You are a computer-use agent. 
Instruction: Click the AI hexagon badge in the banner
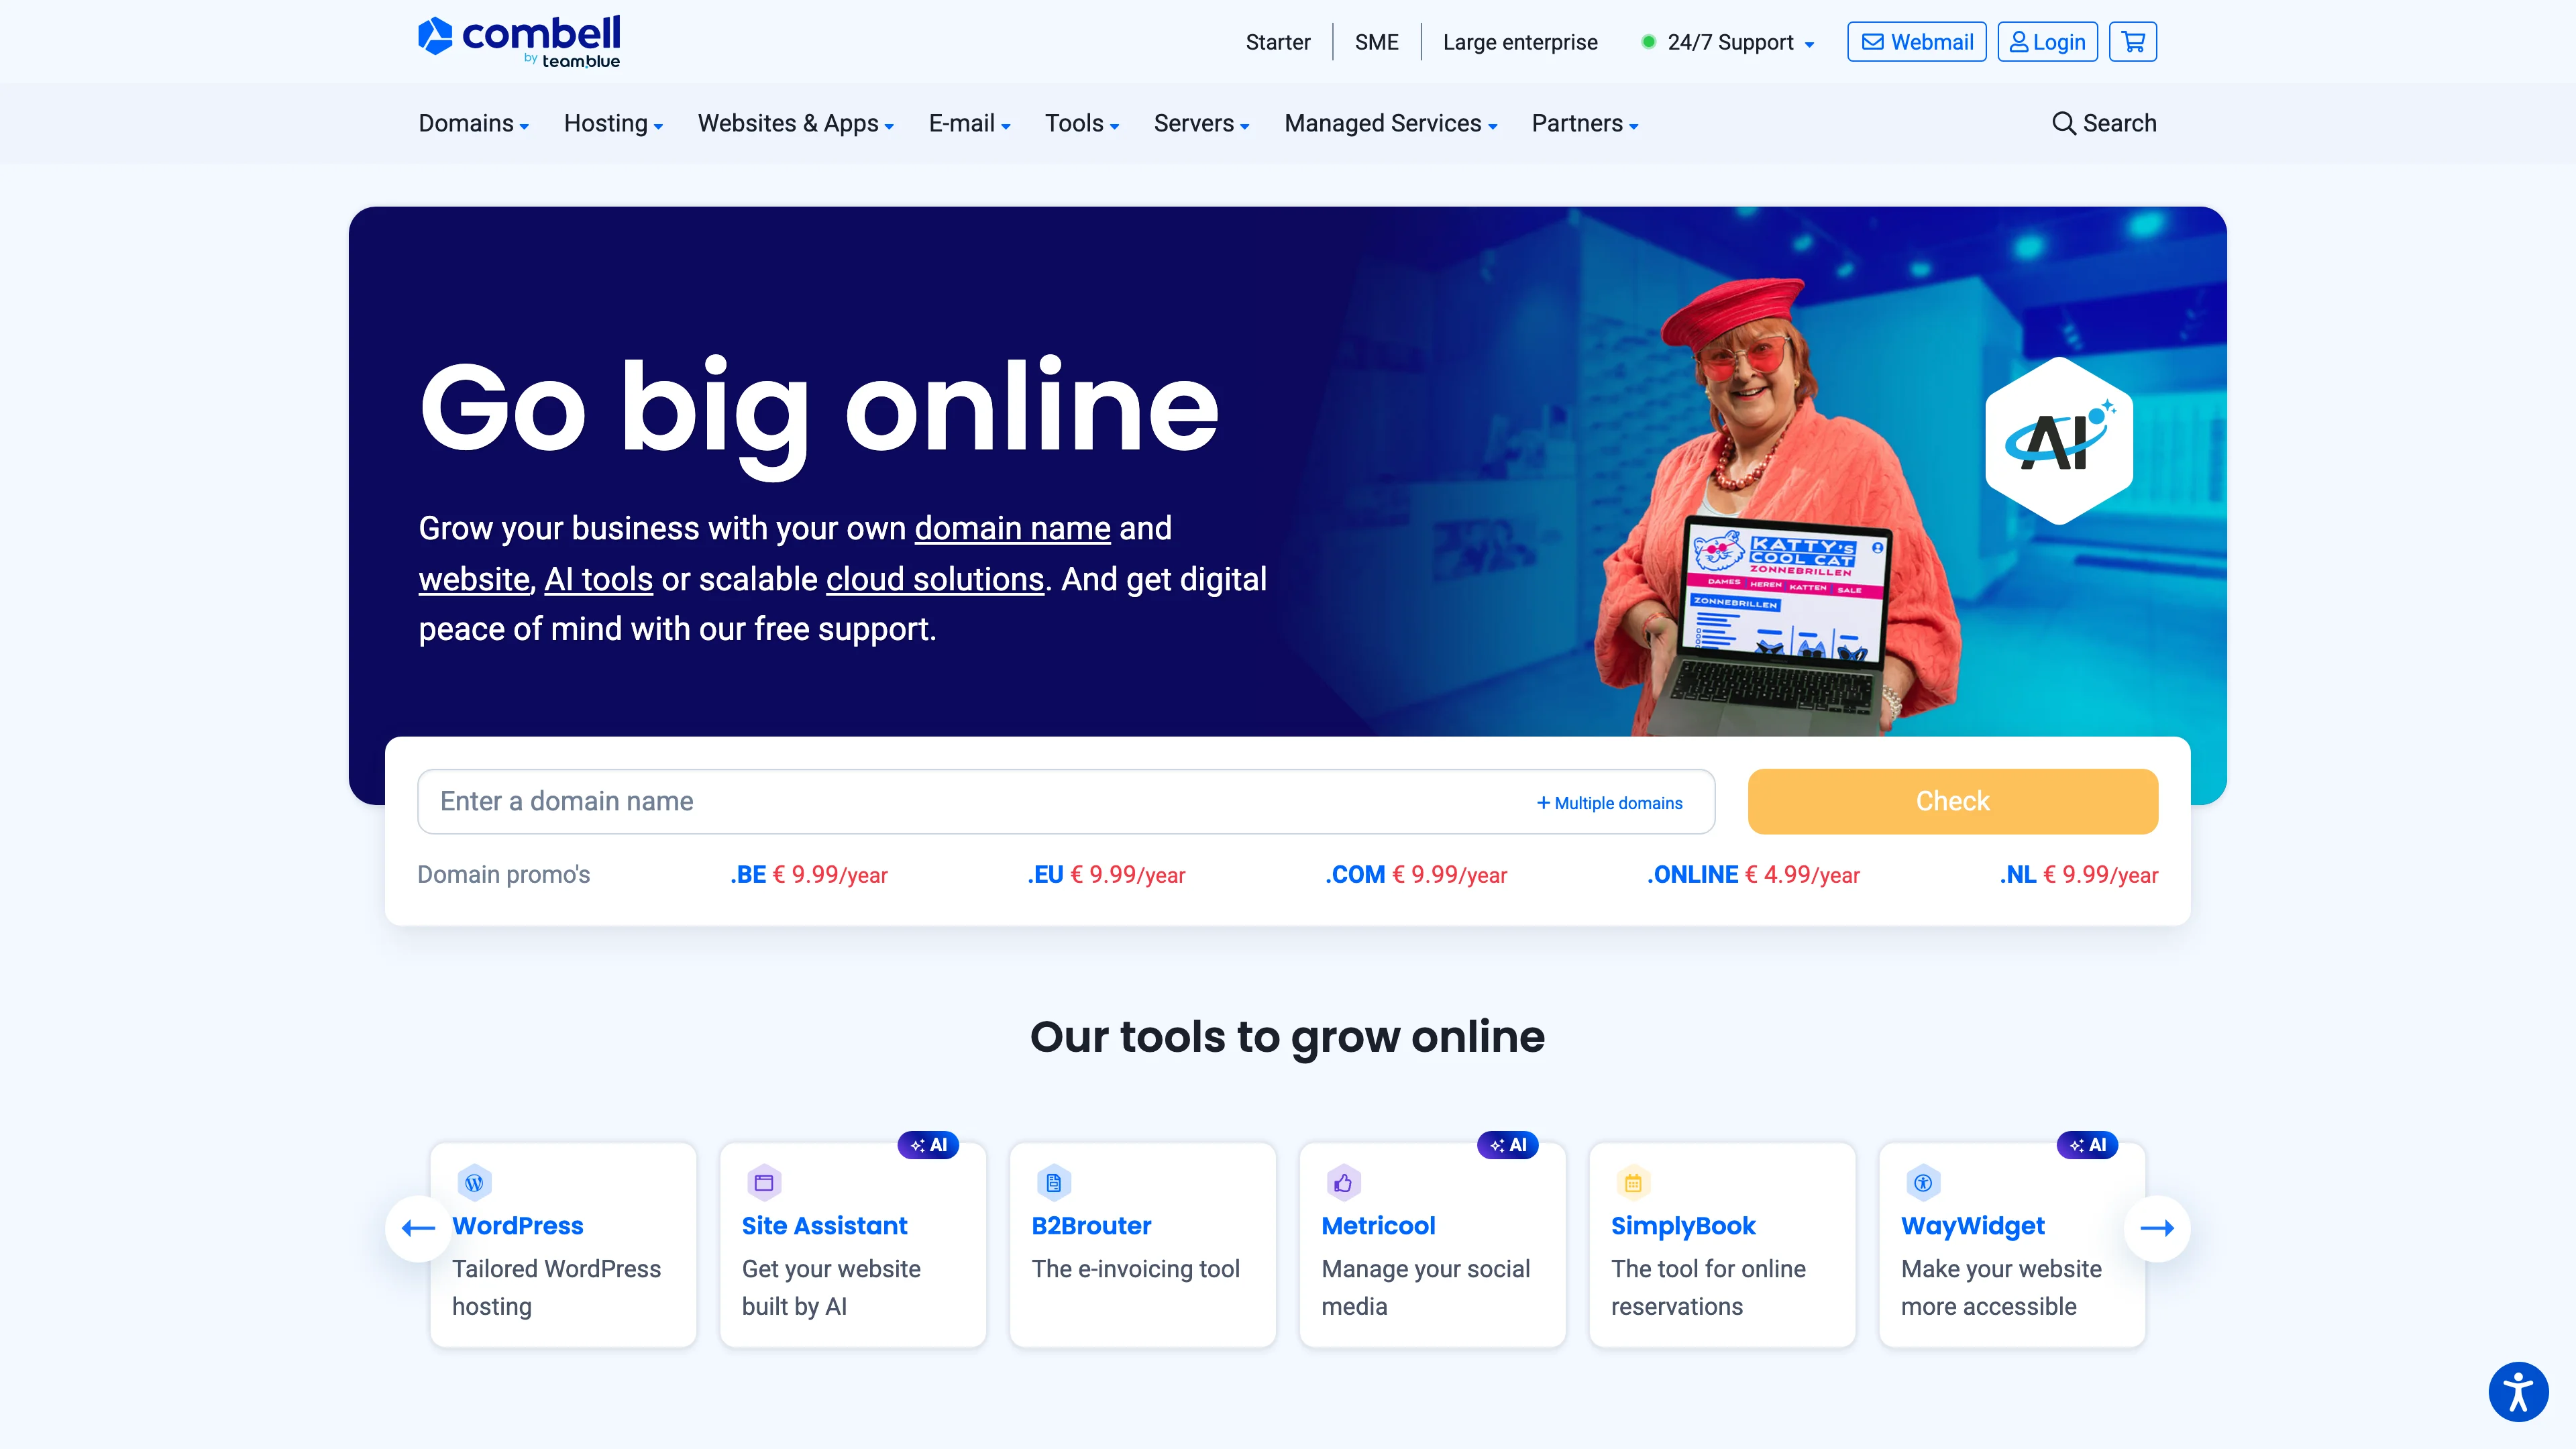click(x=2059, y=441)
